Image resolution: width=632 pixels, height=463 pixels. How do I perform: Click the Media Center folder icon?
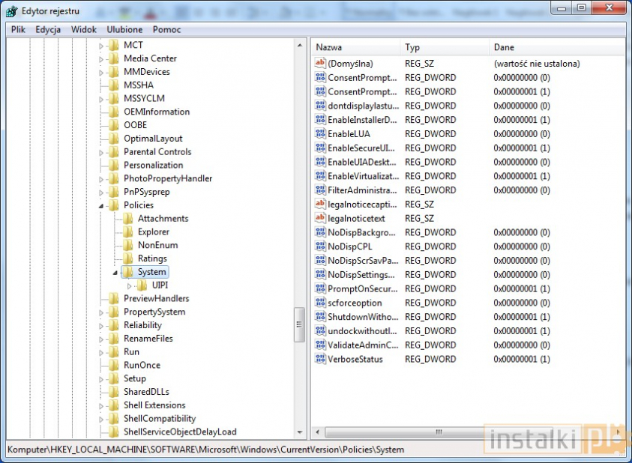coord(113,58)
